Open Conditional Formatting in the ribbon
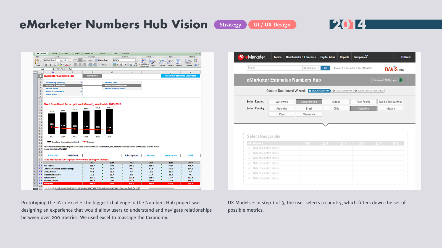The image size is (442, 248). click(x=144, y=62)
